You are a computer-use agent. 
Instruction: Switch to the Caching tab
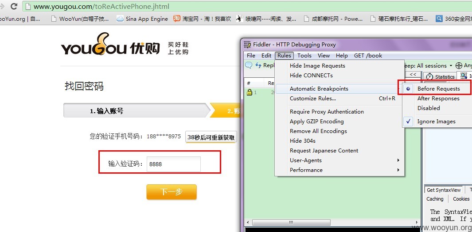click(435, 199)
